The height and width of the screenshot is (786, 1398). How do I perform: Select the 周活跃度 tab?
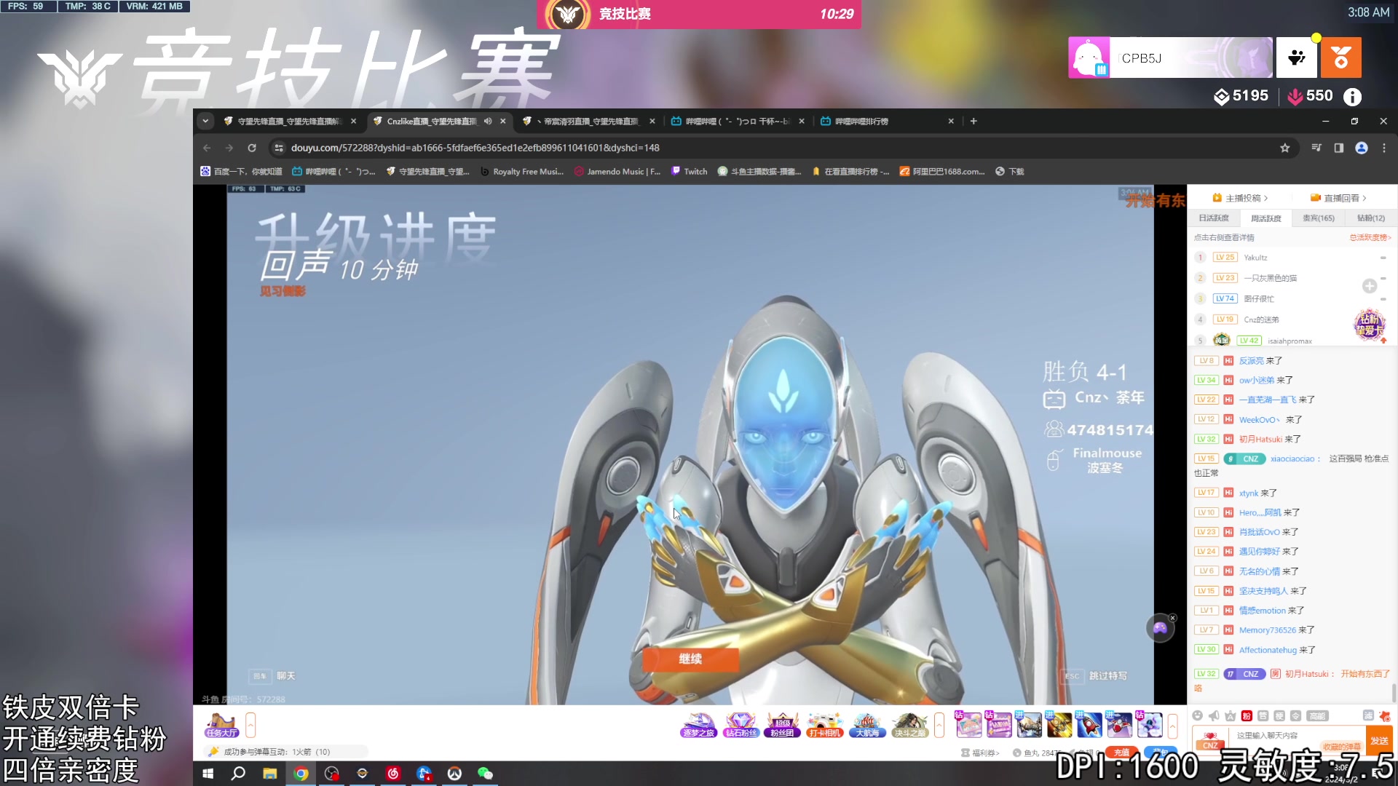1265,218
